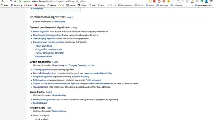Image resolution: width=214 pixels, height=120 pixels.
Task: Reload the page with the refresh icon
Action: point(11,1)
